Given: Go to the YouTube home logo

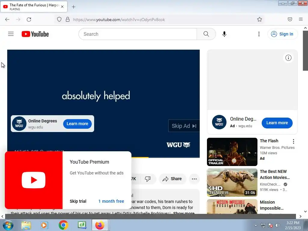Looking at the screenshot, I should point(35,34).
